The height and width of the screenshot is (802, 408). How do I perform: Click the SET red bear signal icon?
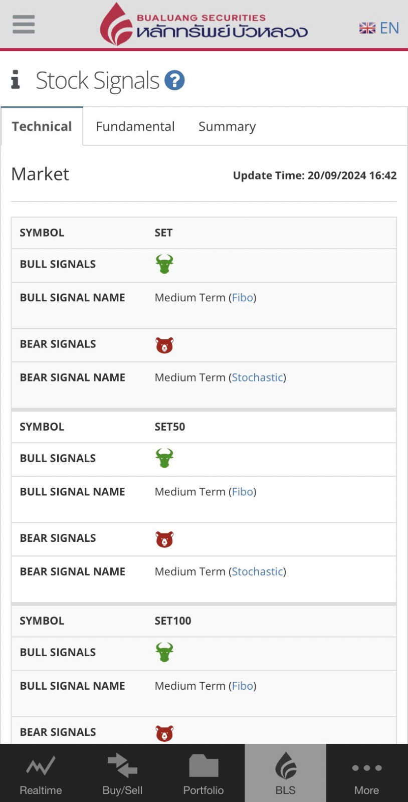click(x=164, y=345)
